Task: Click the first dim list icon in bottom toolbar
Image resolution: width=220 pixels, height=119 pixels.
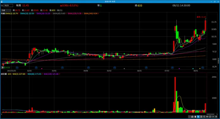Action: point(189,117)
